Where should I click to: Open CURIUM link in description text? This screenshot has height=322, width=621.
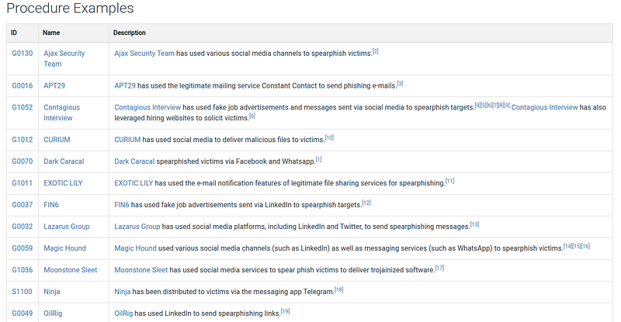click(127, 140)
